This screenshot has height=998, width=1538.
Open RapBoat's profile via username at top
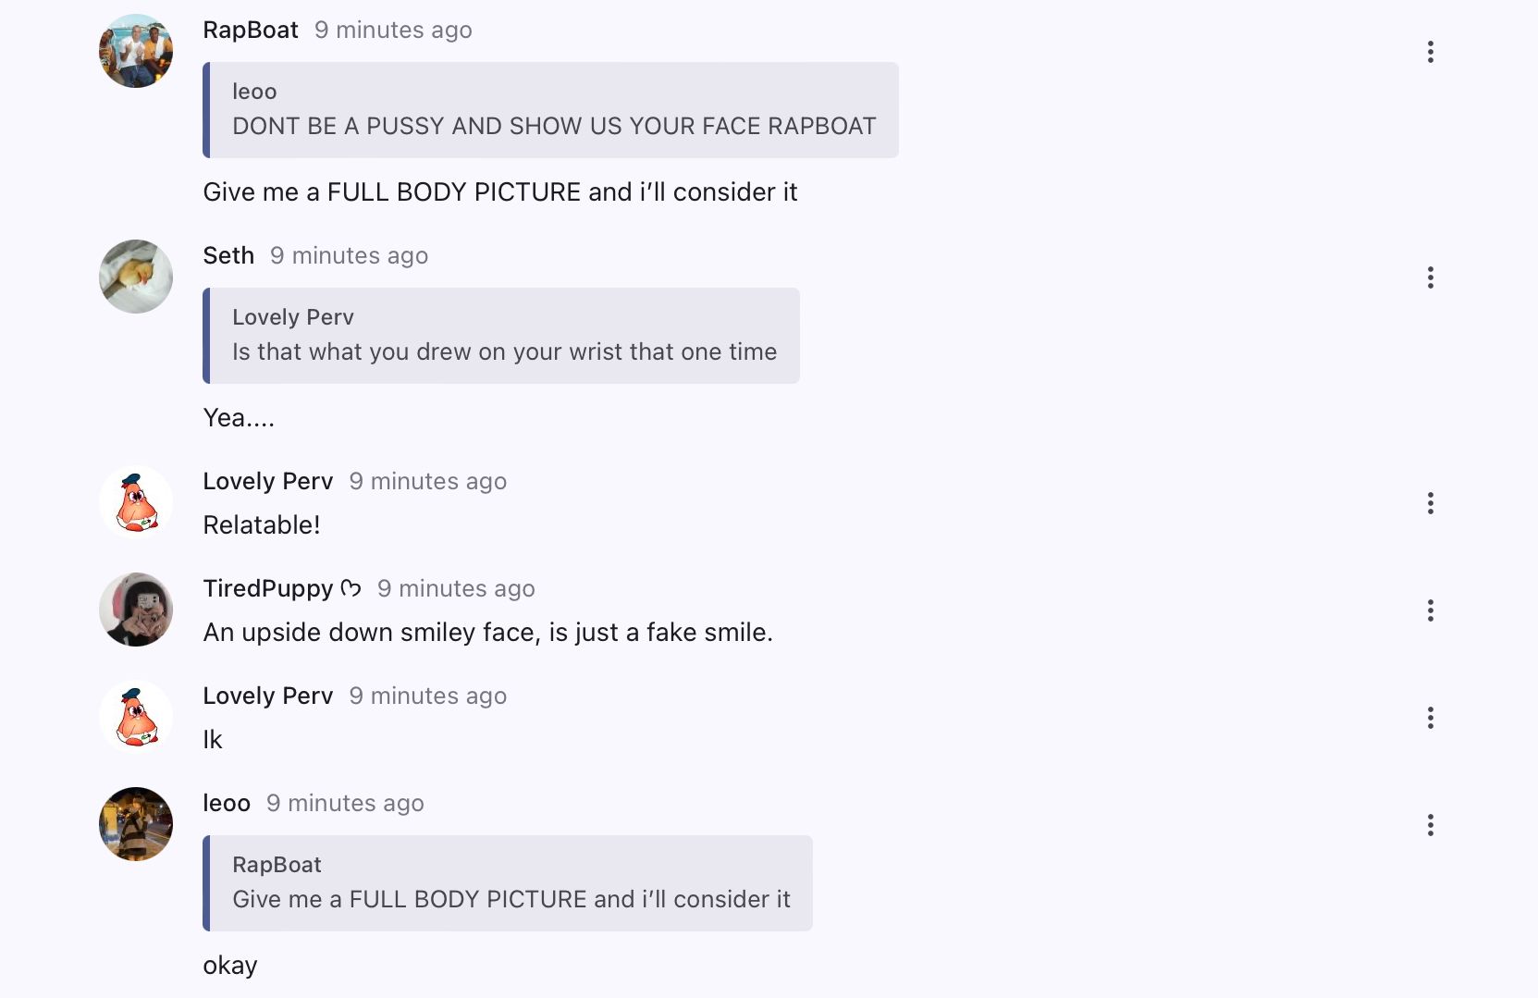251,30
